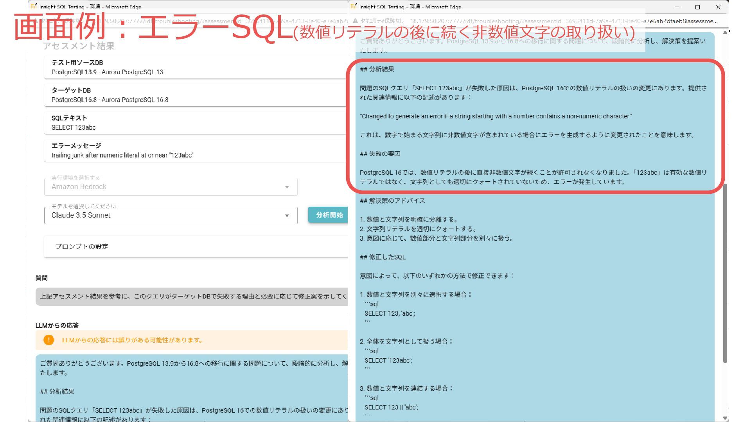Click the エラーメッセージ card
This screenshot has width=751, height=422.
(196, 150)
